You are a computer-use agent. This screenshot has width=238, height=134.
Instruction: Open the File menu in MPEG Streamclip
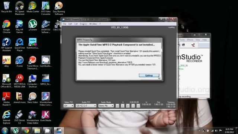pyautogui.click(x=64, y=24)
